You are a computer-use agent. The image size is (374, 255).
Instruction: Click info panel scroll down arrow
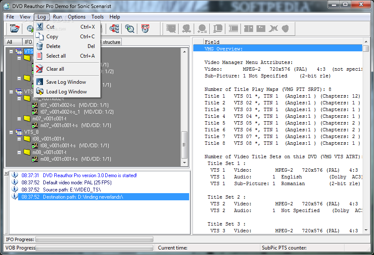366,230
